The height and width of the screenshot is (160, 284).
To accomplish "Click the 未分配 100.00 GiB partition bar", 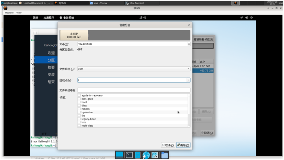I will point(74,35).
